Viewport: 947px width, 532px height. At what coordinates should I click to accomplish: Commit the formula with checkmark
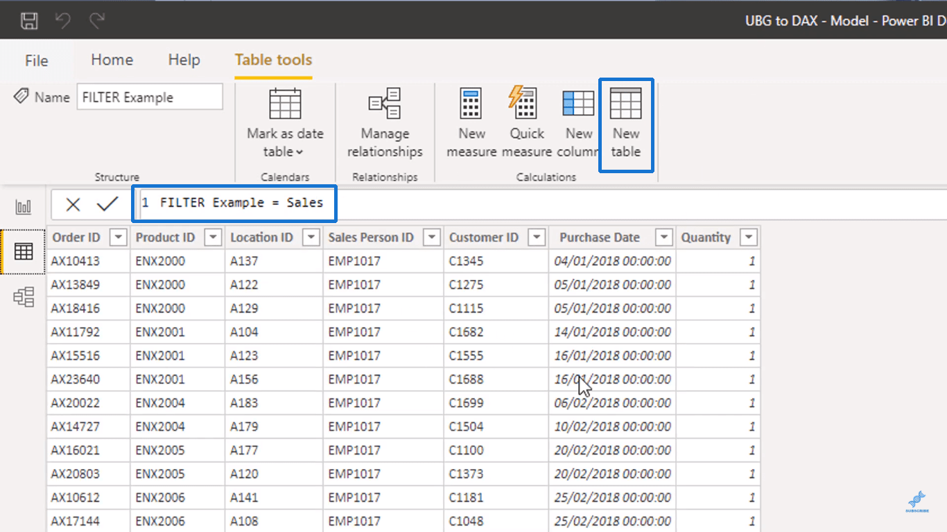pyautogui.click(x=107, y=204)
